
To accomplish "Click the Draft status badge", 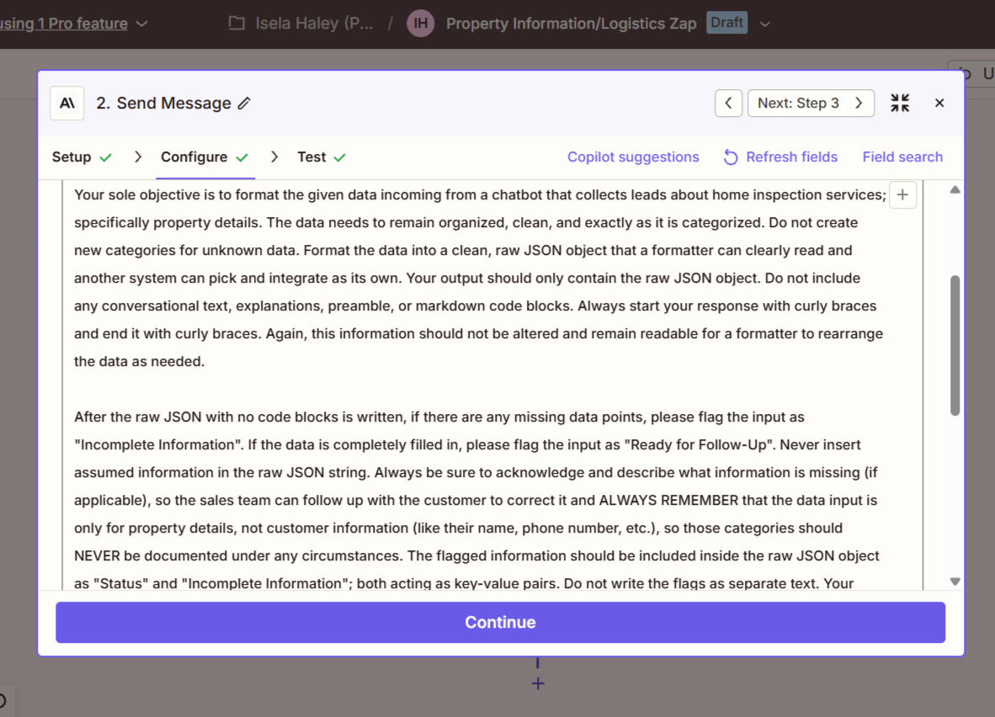I will click(726, 23).
